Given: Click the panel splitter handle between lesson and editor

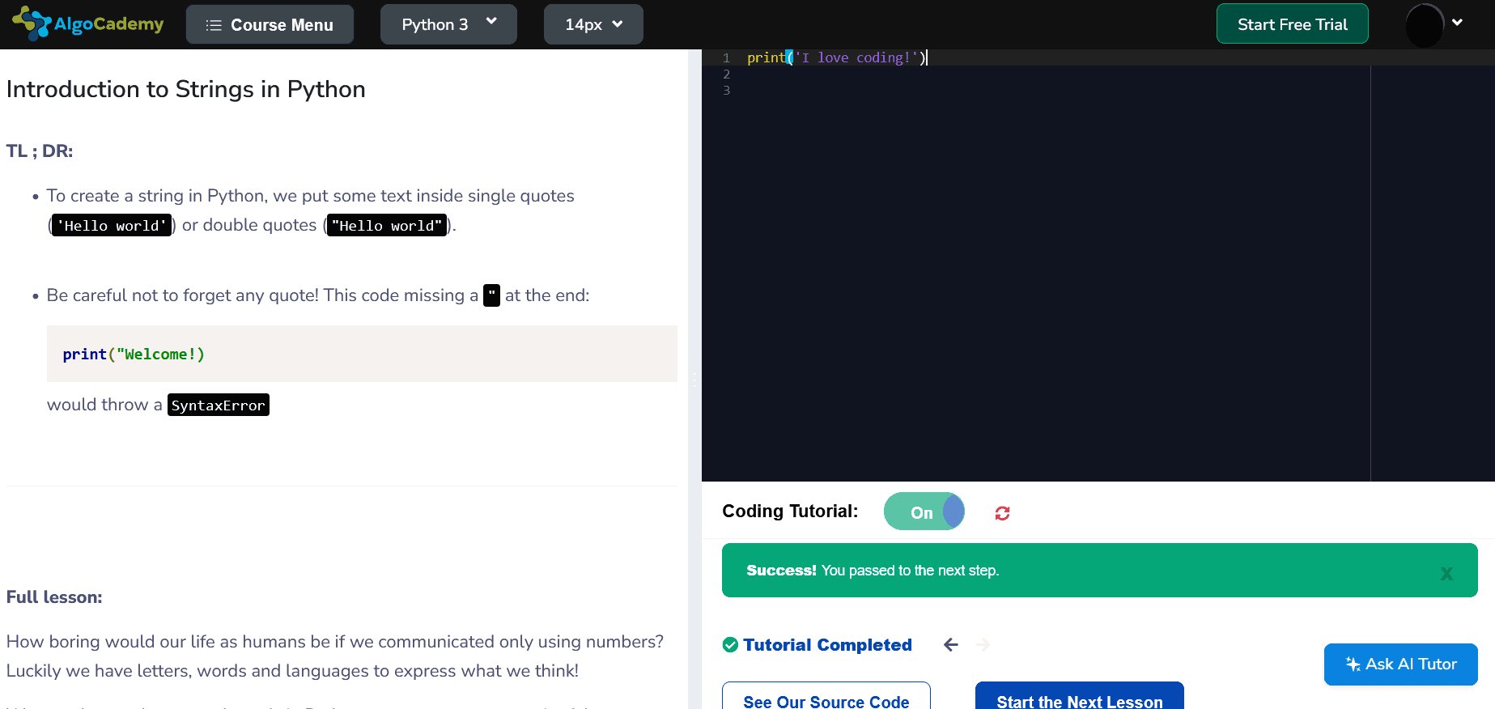Looking at the screenshot, I should pos(694,379).
